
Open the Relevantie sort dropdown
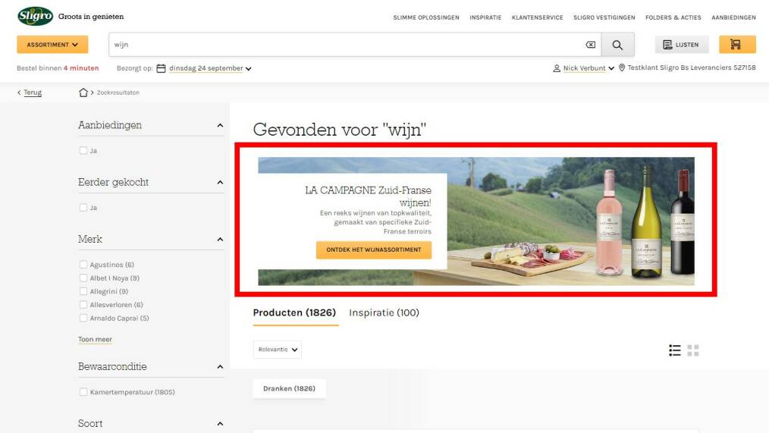[x=277, y=350]
